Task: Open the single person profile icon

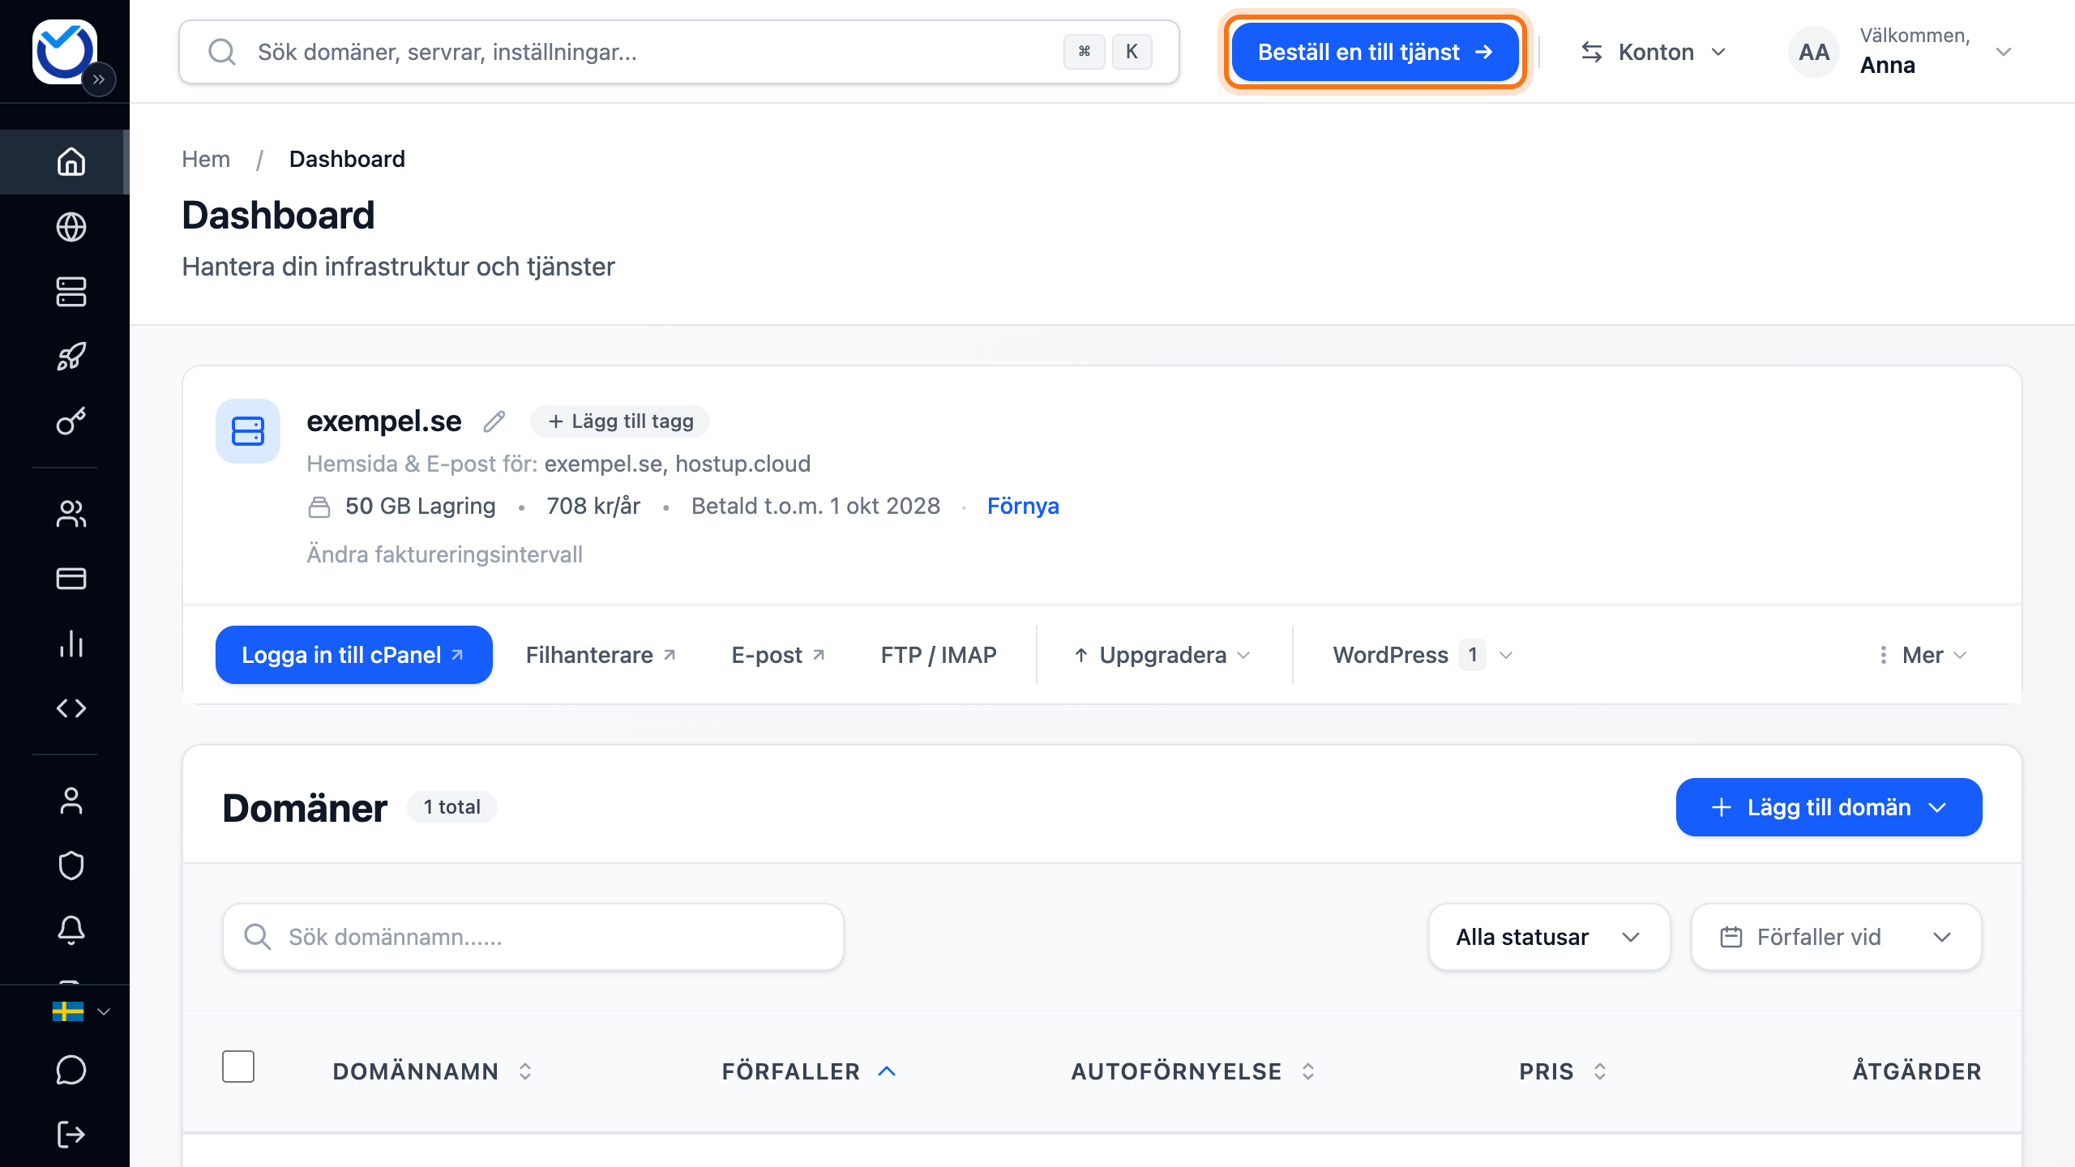Action: [71, 801]
